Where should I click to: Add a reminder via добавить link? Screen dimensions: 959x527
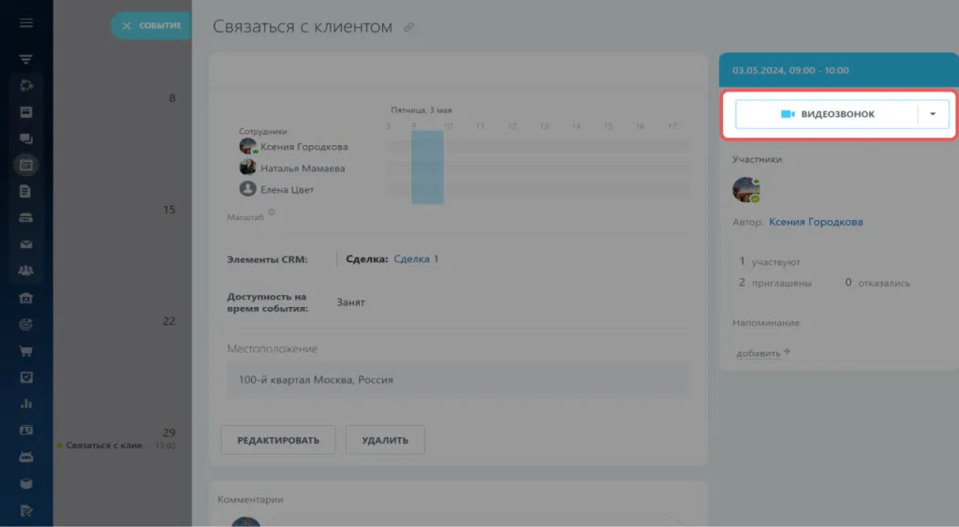click(759, 353)
